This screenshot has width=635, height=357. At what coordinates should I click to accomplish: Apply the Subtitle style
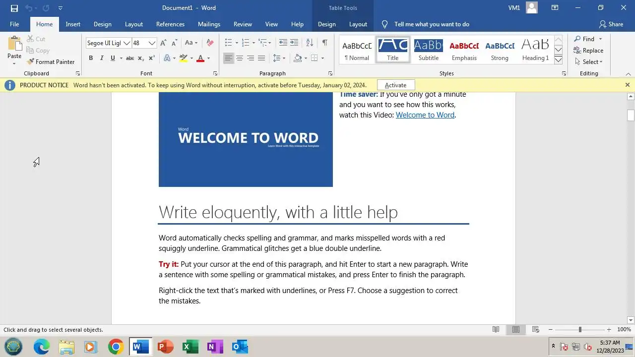(x=428, y=50)
